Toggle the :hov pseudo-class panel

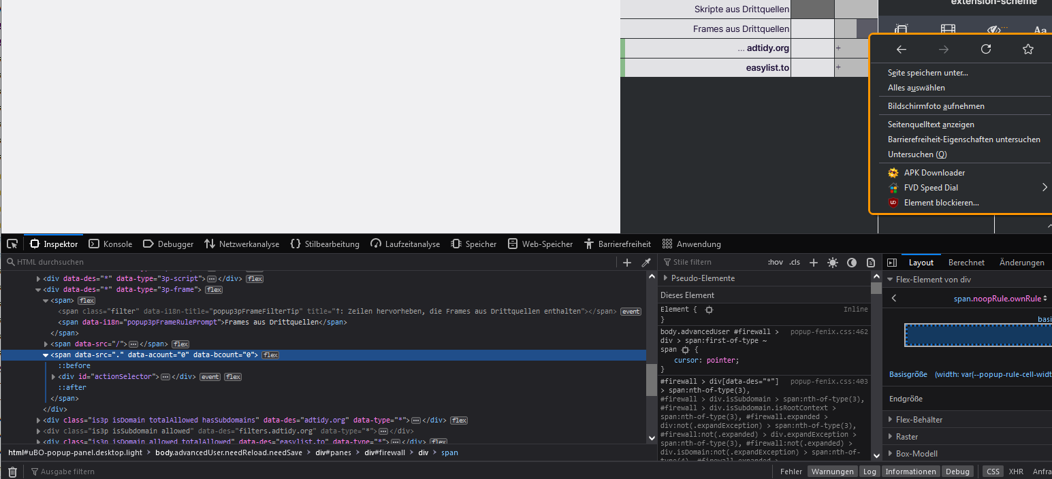pyautogui.click(x=775, y=263)
